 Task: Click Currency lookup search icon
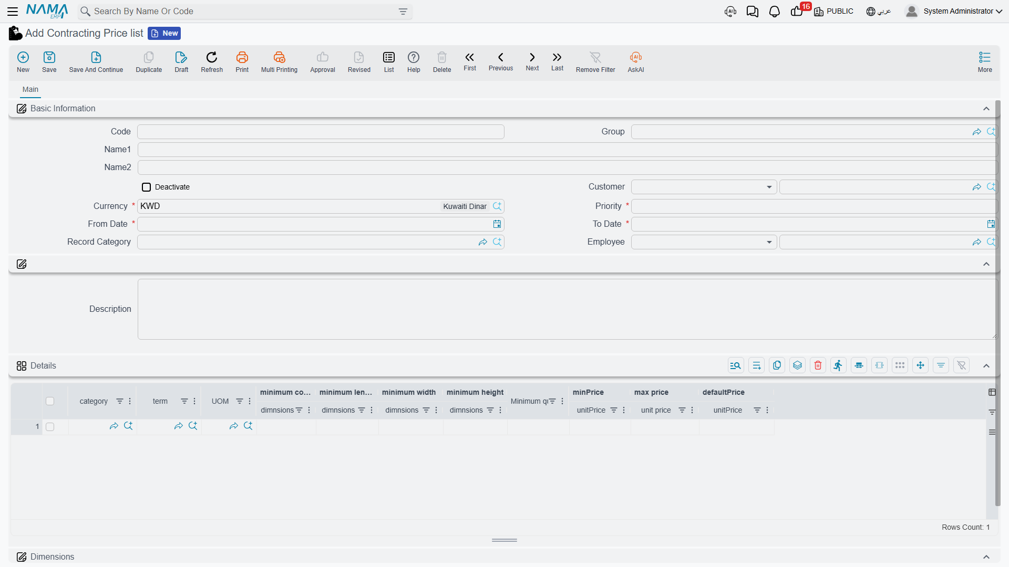(497, 206)
